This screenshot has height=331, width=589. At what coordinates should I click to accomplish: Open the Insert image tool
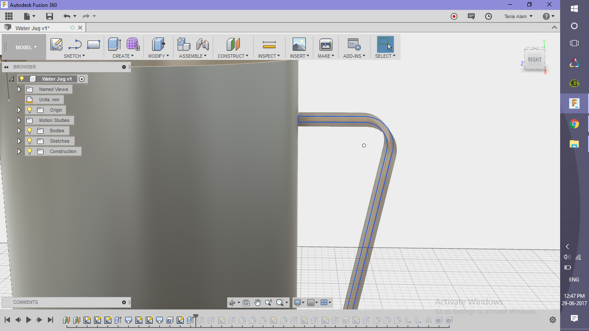(299, 44)
